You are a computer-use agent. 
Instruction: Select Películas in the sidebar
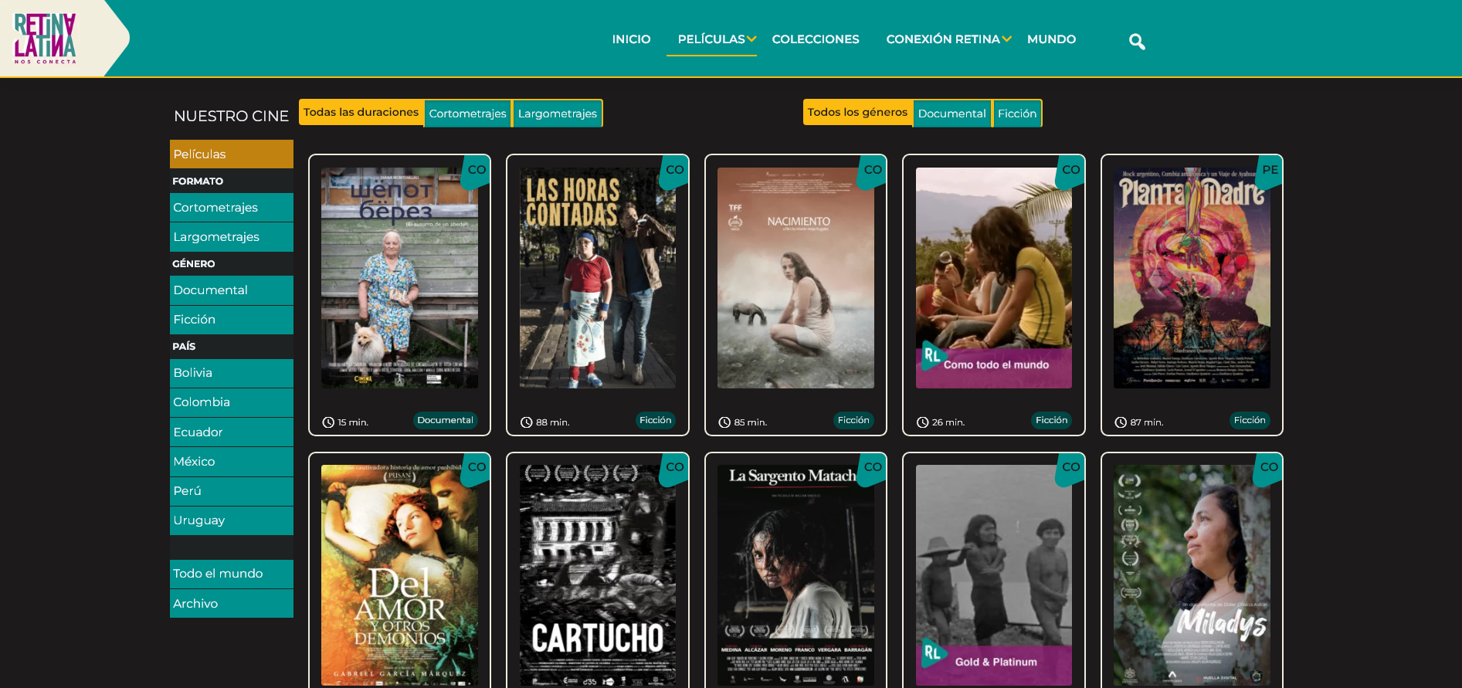click(x=232, y=154)
